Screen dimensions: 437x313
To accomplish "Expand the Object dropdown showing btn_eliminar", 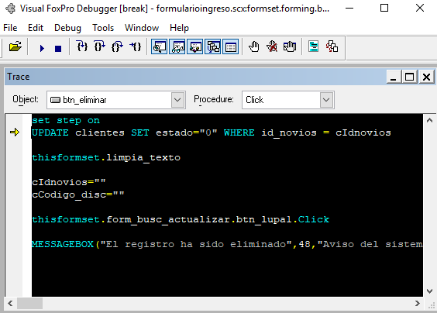I will 177,100.
